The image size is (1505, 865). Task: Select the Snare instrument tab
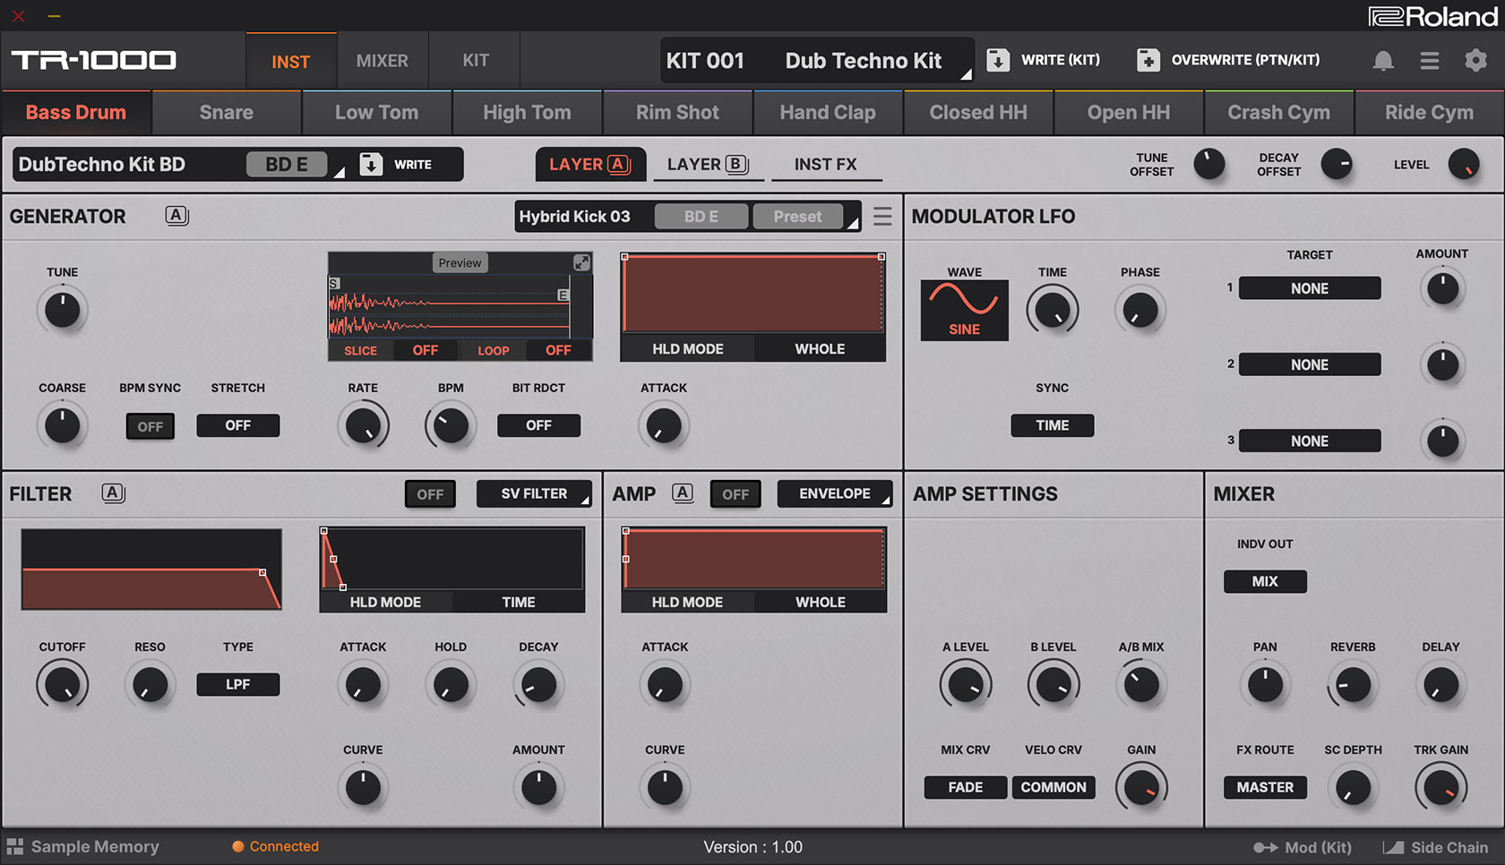[x=227, y=113]
